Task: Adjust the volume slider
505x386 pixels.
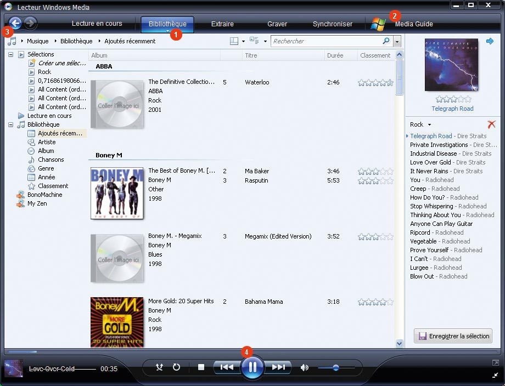Action: (x=335, y=367)
